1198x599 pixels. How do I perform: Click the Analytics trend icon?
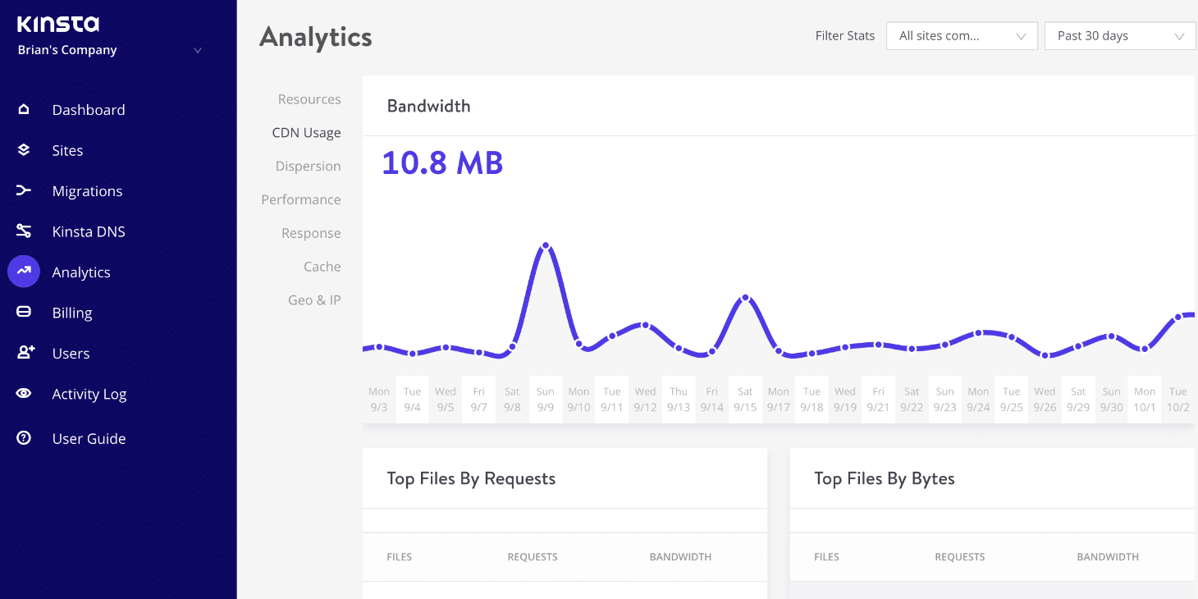(24, 272)
